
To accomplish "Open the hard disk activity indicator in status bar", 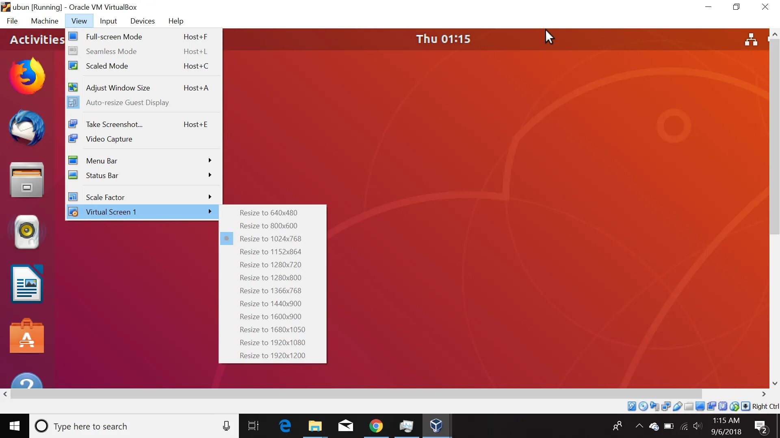I will click(x=632, y=406).
